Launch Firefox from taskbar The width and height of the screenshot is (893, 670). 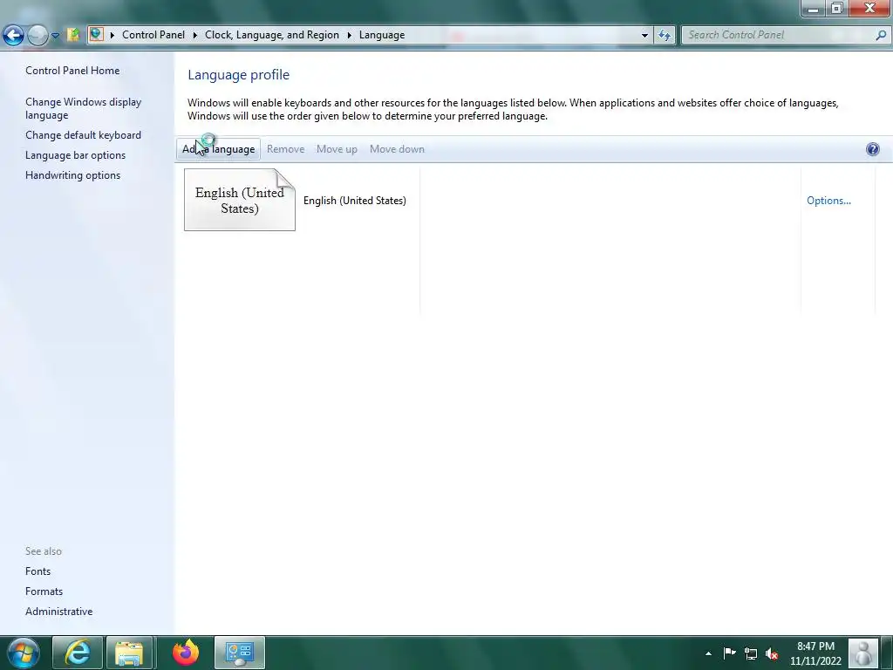(x=186, y=653)
